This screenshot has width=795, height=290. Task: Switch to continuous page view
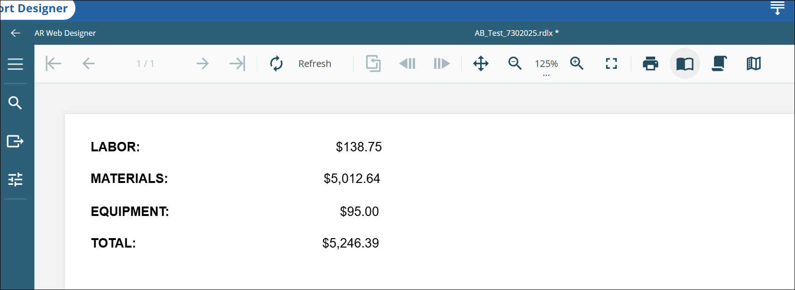pos(719,64)
